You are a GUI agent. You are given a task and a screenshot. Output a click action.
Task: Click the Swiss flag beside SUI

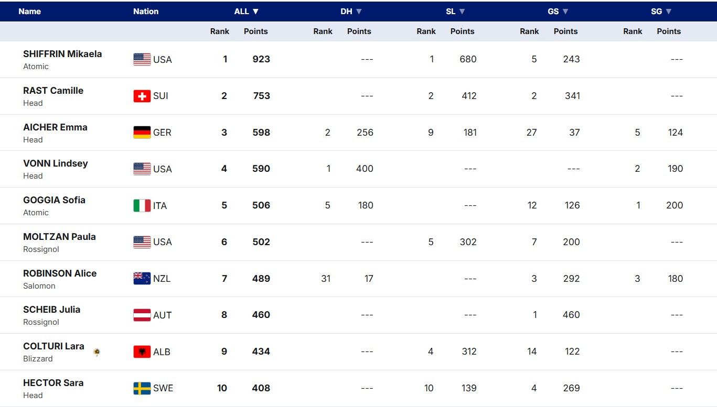click(142, 96)
